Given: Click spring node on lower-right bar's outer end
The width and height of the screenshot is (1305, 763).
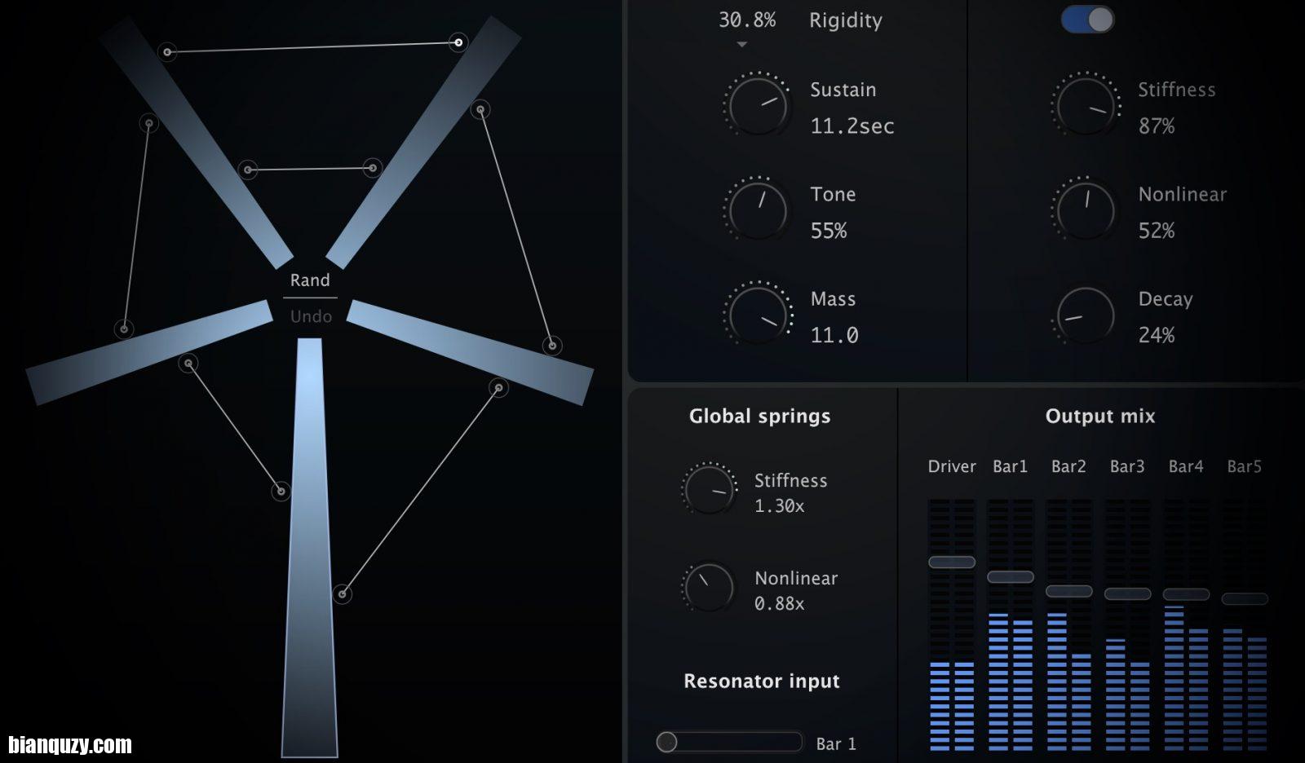Looking at the screenshot, I should pos(552,346).
